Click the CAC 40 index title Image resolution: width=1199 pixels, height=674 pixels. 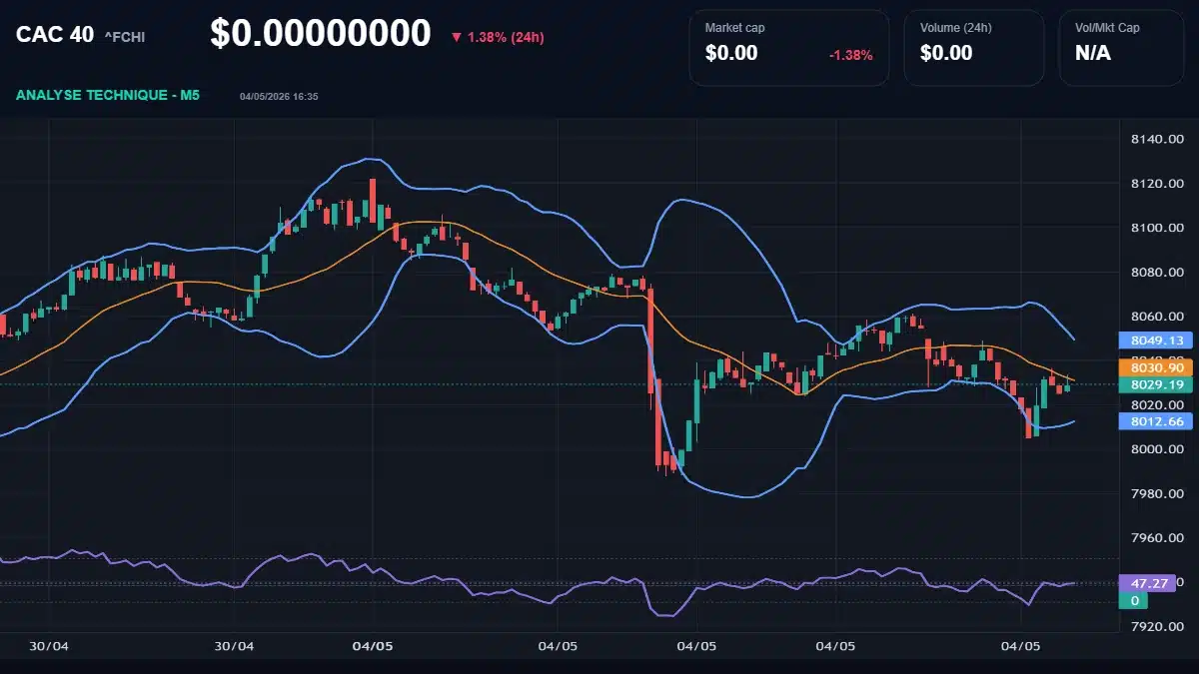click(x=55, y=35)
